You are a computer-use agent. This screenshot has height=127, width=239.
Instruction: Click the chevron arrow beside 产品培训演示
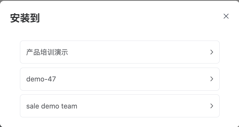point(212,52)
